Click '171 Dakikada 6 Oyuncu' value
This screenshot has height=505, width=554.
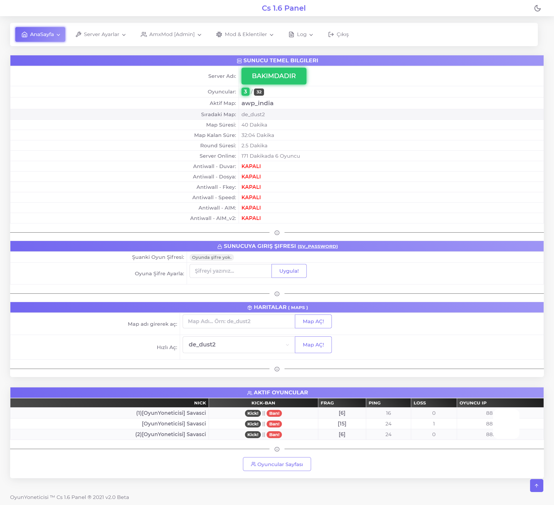click(x=271, y=156)
